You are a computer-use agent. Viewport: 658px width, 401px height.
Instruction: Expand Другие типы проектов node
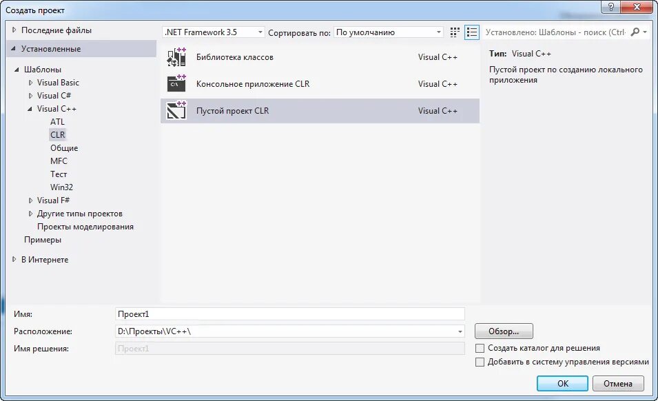coord(30,214)
